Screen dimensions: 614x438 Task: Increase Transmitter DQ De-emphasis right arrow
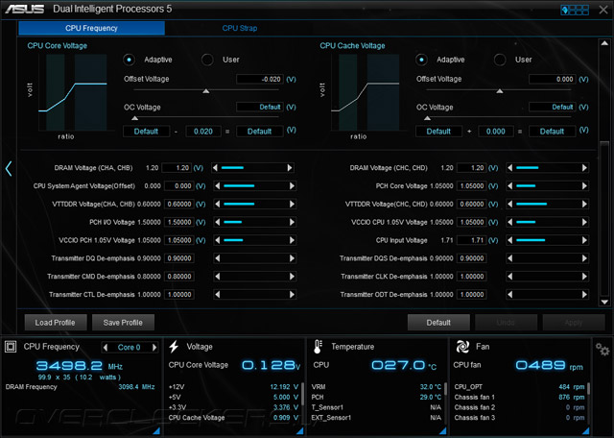click(x=292, y=258)
